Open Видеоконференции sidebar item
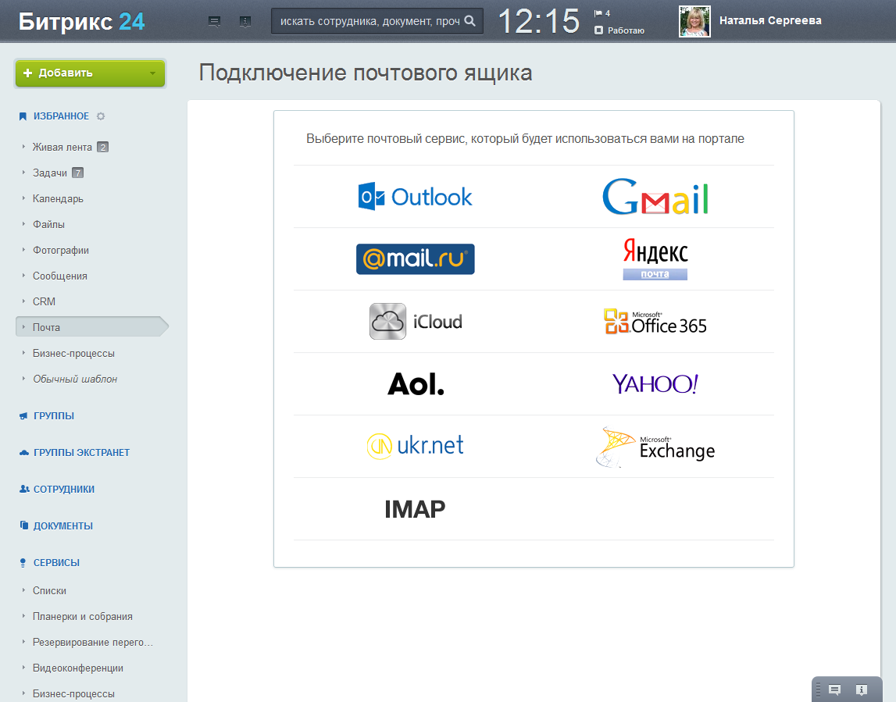 (x=77, y=668)
